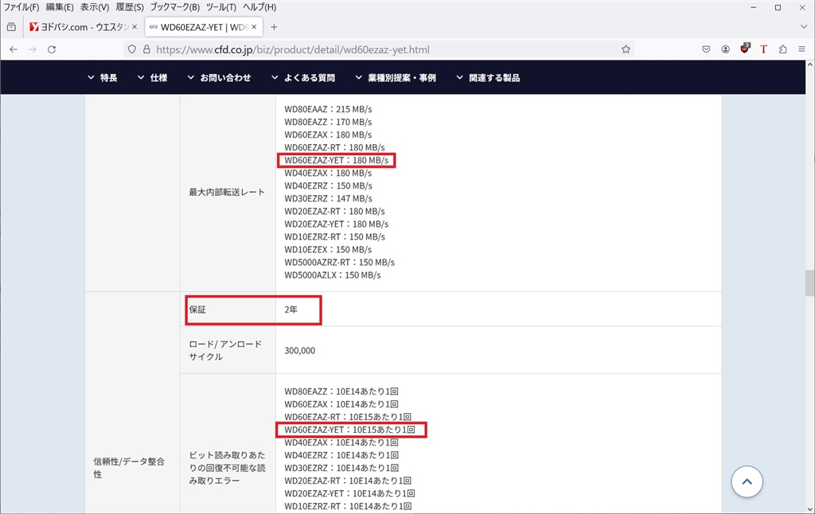815x514 pixels.
Task: Click the scroll-to-top round arrow button
Action: [x=747, y=481]
